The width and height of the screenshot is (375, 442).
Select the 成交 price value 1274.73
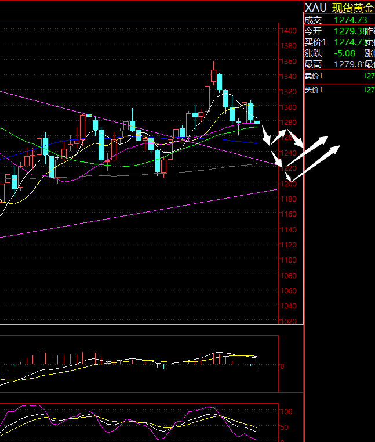[351, 20]
